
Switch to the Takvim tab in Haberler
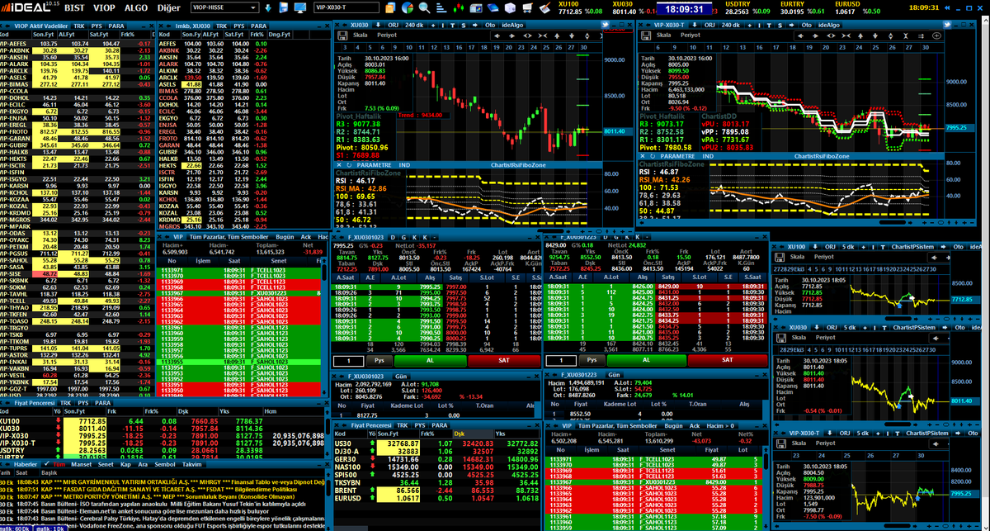pyautogui.click(x=191, y=465)
